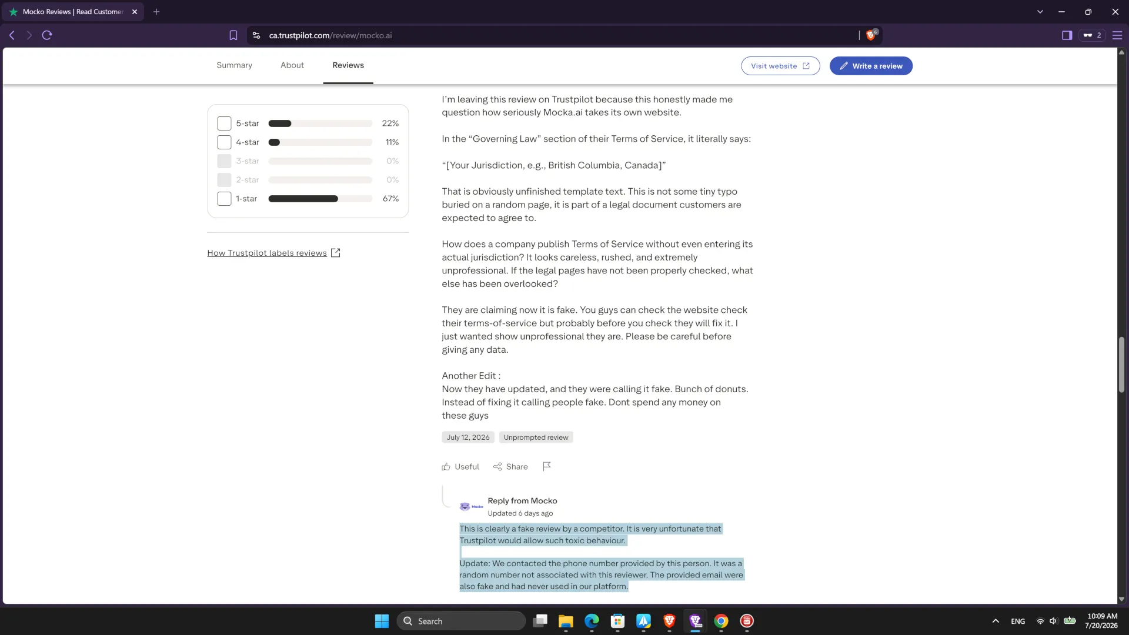Check the 2-star filter checkbox
This screenshot has height=635, width=1129.
224,180
